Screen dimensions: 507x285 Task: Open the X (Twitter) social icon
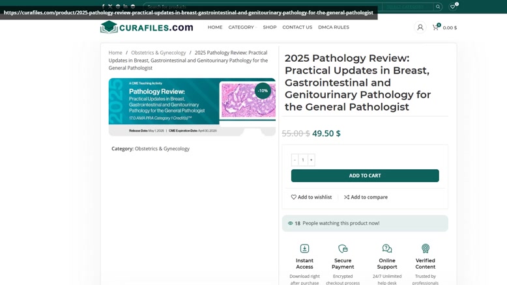click(x=110, y=7)
